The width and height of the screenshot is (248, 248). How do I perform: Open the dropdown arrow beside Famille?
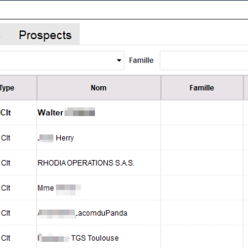coord(119,60)
